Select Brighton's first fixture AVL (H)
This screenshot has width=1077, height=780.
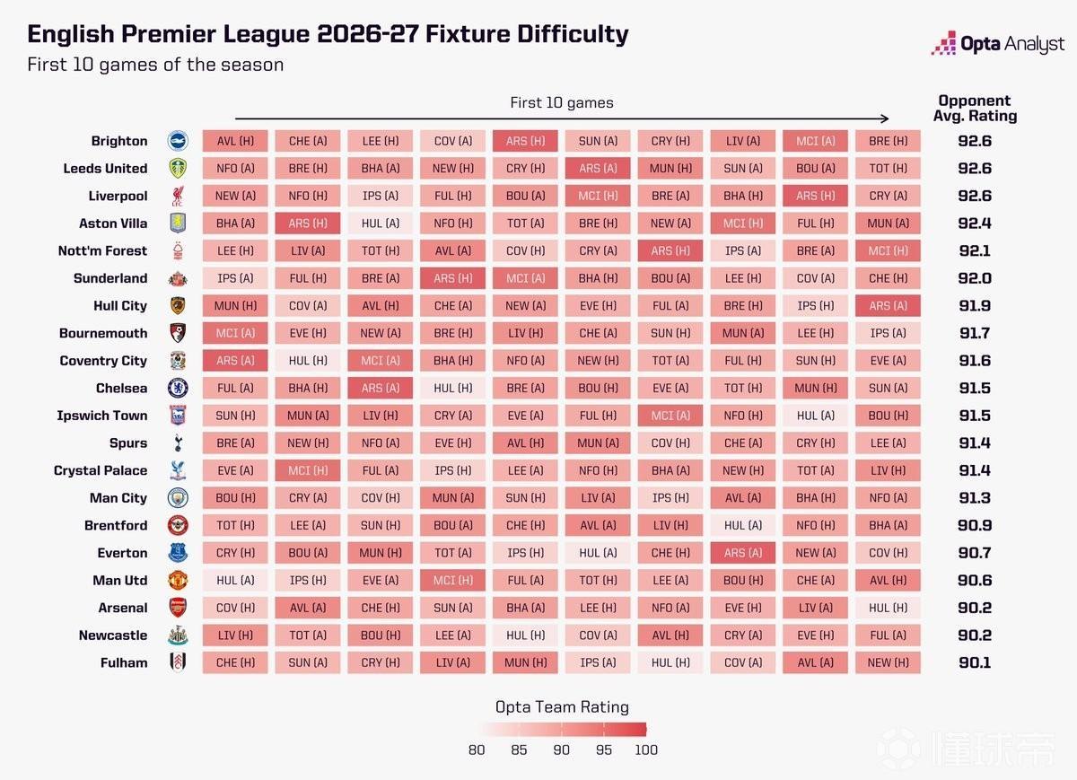coord(235,141)
